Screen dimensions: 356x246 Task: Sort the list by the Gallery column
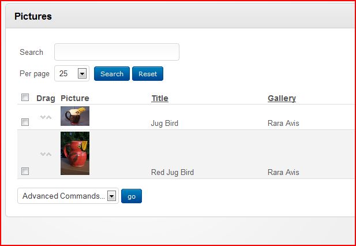[282, 98]
